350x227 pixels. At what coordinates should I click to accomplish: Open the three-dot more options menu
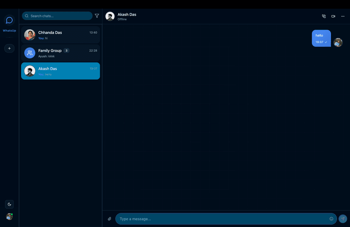(x=343, y=16)
